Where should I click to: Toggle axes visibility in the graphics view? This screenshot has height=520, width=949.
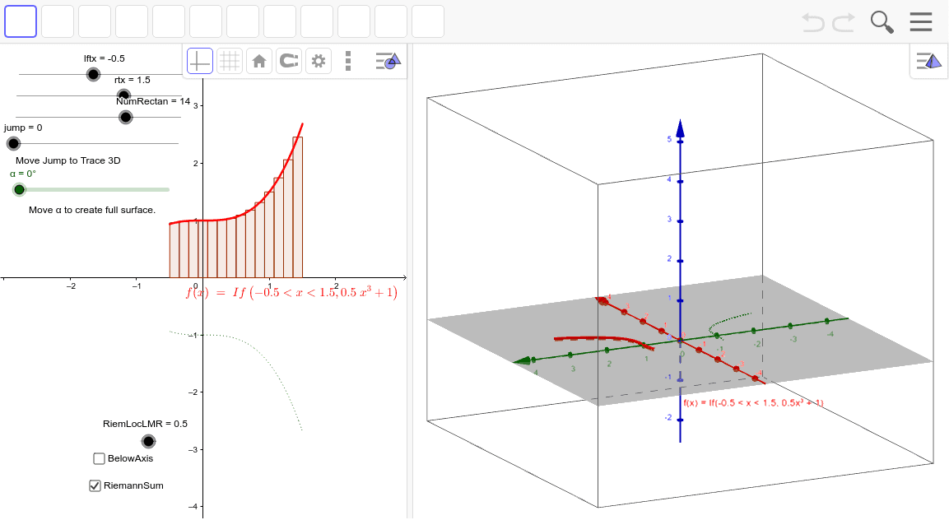coord(199,60)
